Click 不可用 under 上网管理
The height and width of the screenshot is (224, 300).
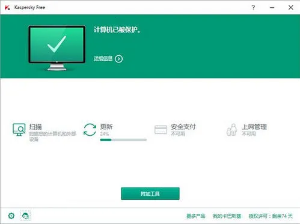pos(249,133)
